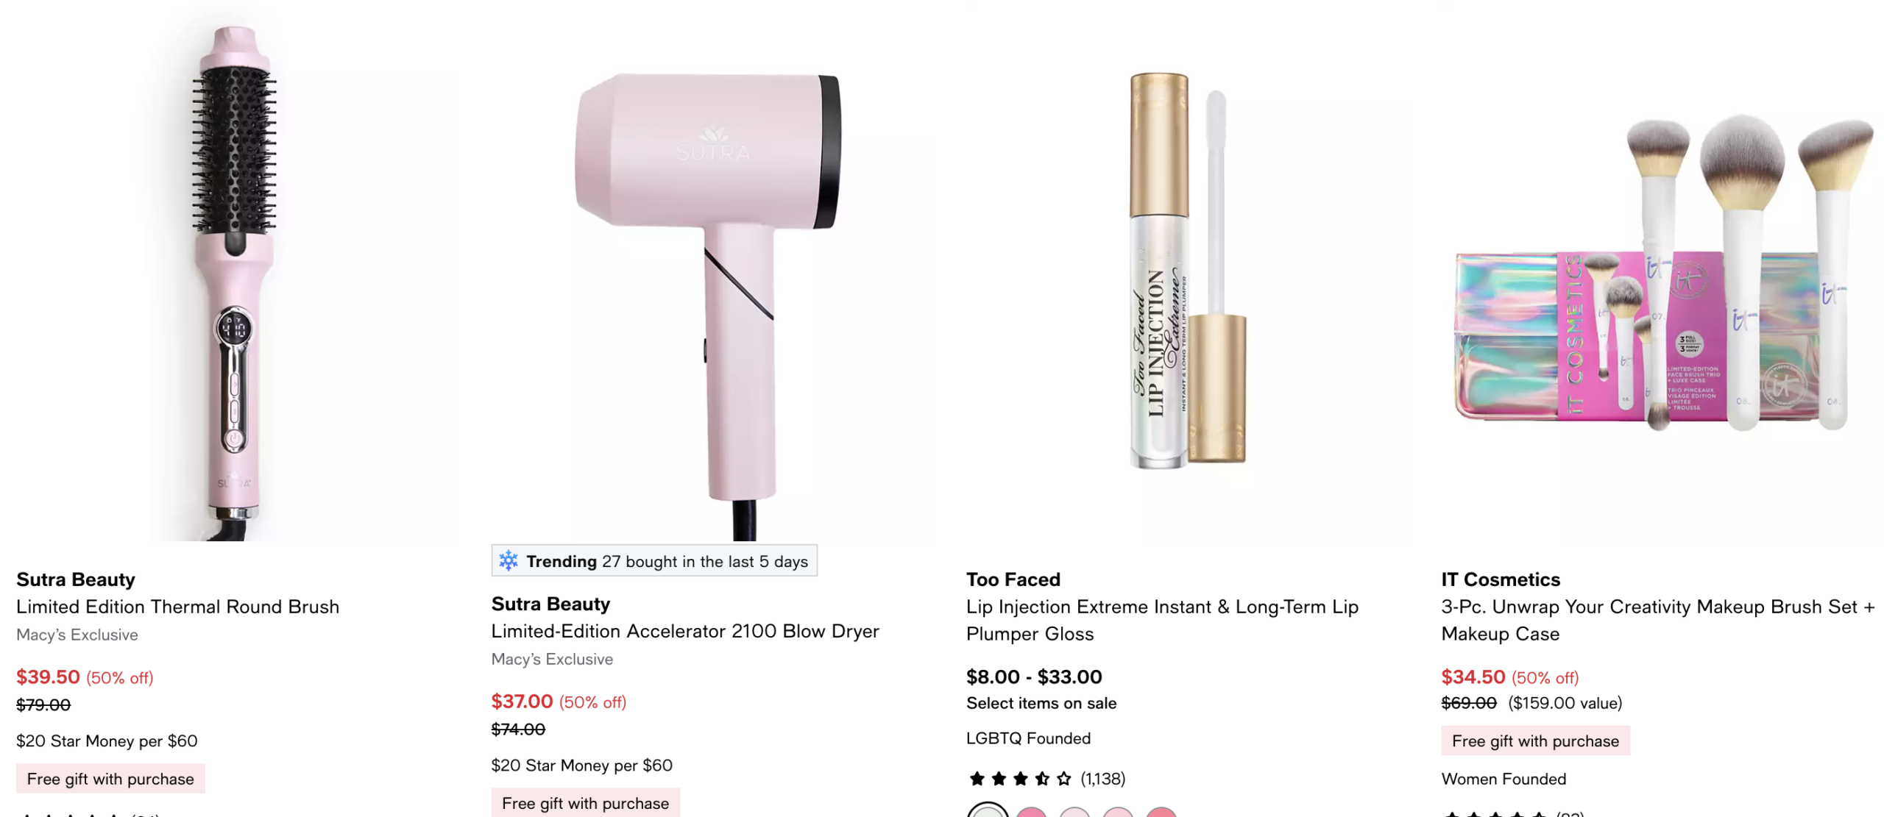The height and width of the screenshot is (817, 1884).
Task: Open Limited-Edition Accelerator 2100 Blow Dryer link
Action: click(684, 631)
